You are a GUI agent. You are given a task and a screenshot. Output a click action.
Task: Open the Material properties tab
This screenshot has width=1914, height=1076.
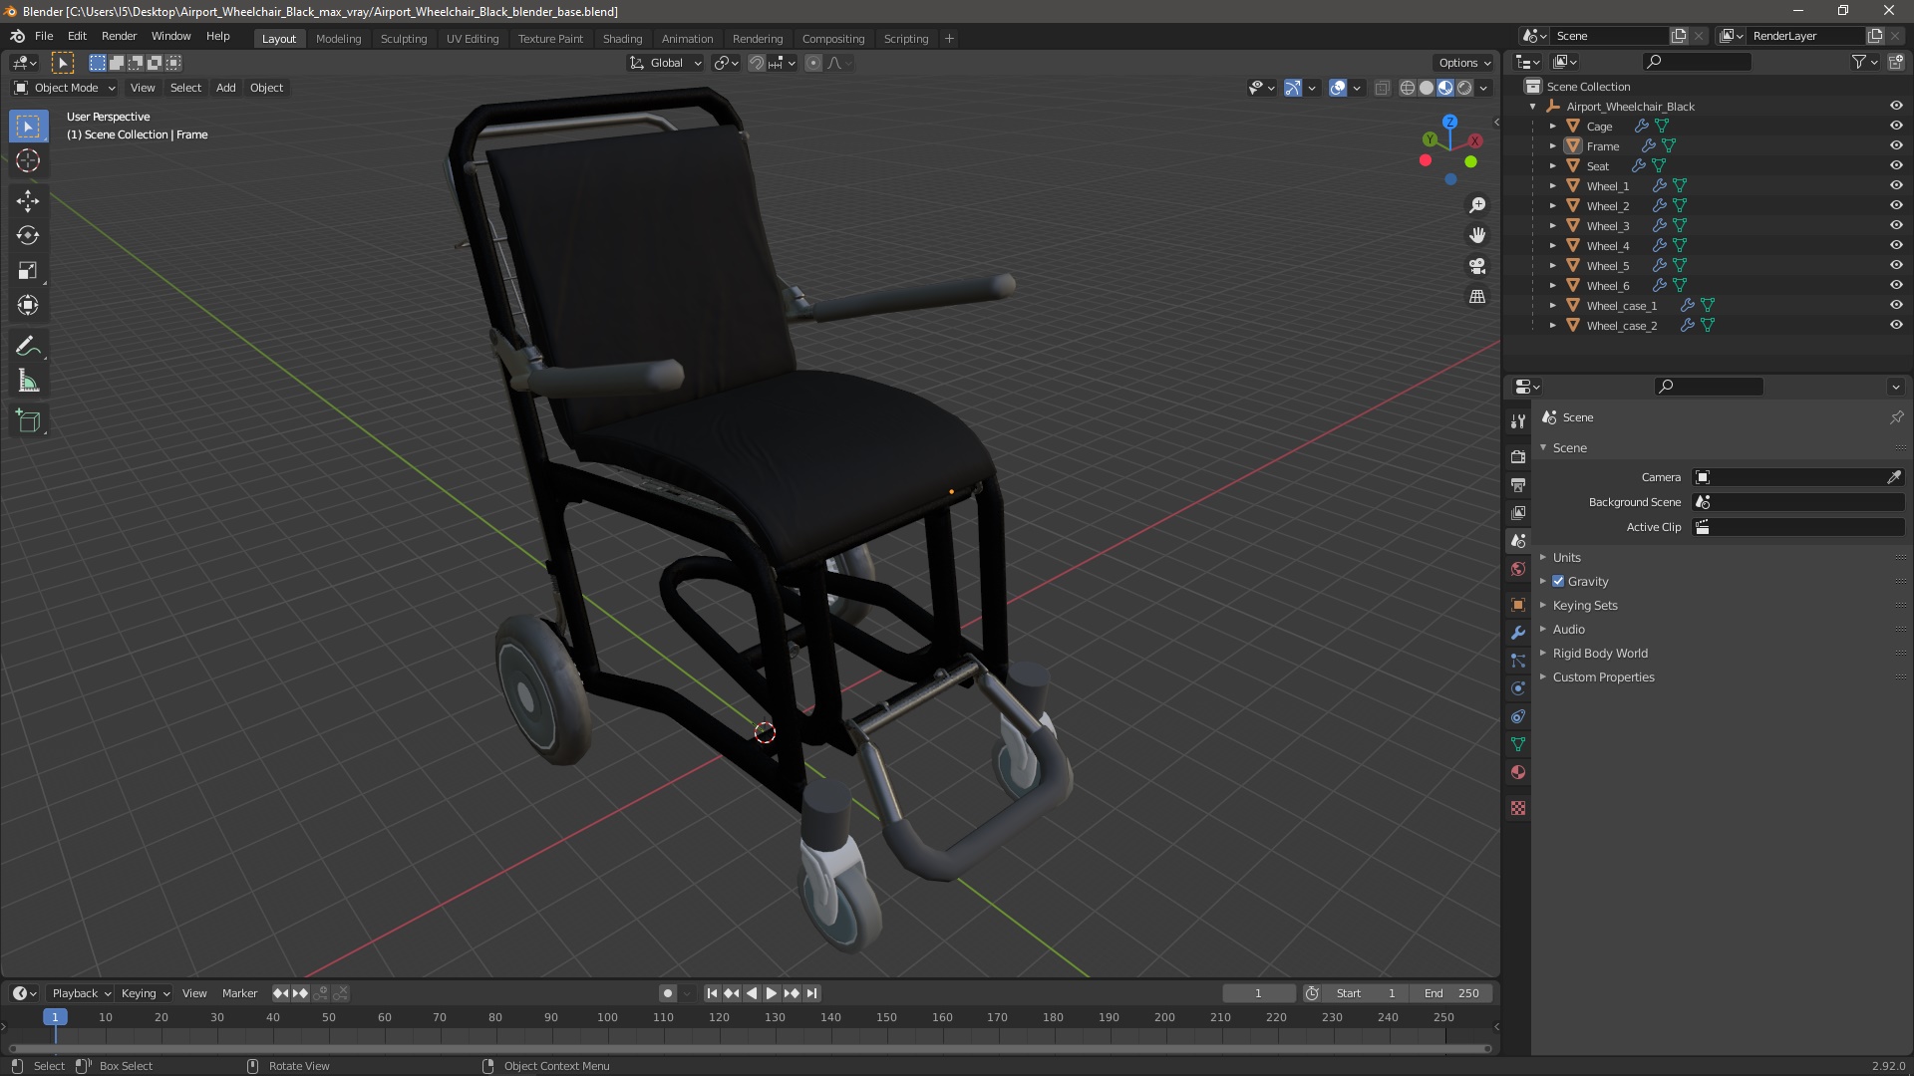pos(1518,772)
